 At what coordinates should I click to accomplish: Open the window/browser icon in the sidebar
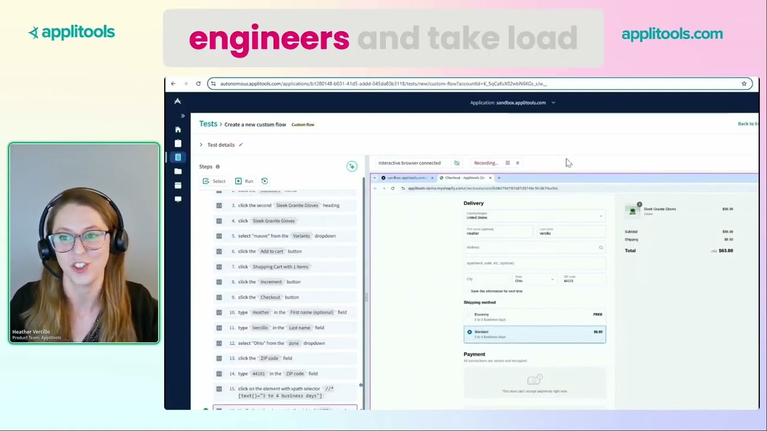point(178,186)
